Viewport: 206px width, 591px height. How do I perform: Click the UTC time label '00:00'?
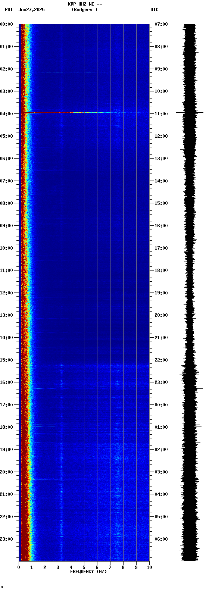click(x=161, y=405)
